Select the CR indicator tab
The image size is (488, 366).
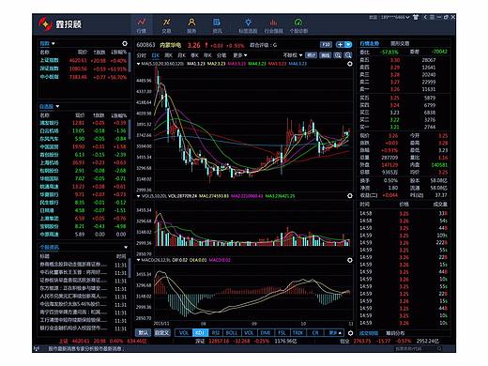pyautogui.click(x=315, y=333)
